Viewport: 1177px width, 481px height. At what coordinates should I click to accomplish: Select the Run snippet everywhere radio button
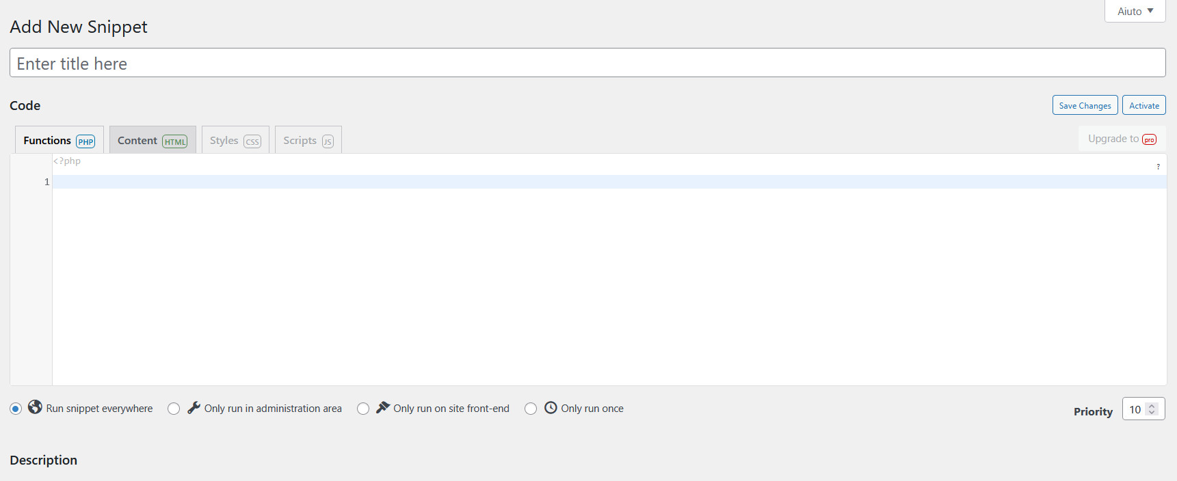[16, 409]
